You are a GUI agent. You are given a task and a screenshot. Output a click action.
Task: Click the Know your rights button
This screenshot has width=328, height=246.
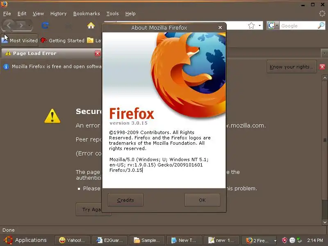pos(292,67)
